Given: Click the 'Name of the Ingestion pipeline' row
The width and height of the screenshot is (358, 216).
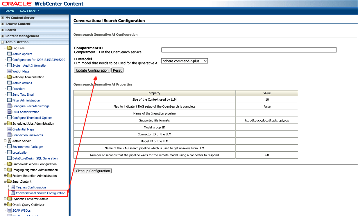Looking at the screenshot, I should click(186, 113).
